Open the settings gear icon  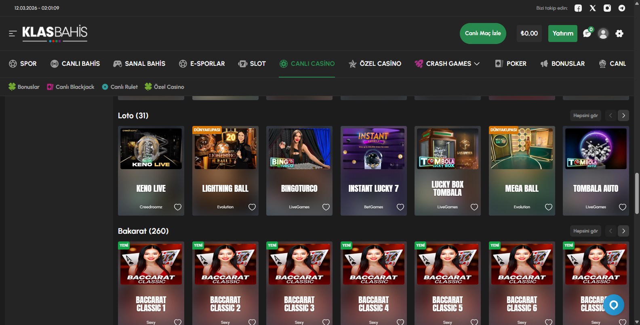pos(619,34)
